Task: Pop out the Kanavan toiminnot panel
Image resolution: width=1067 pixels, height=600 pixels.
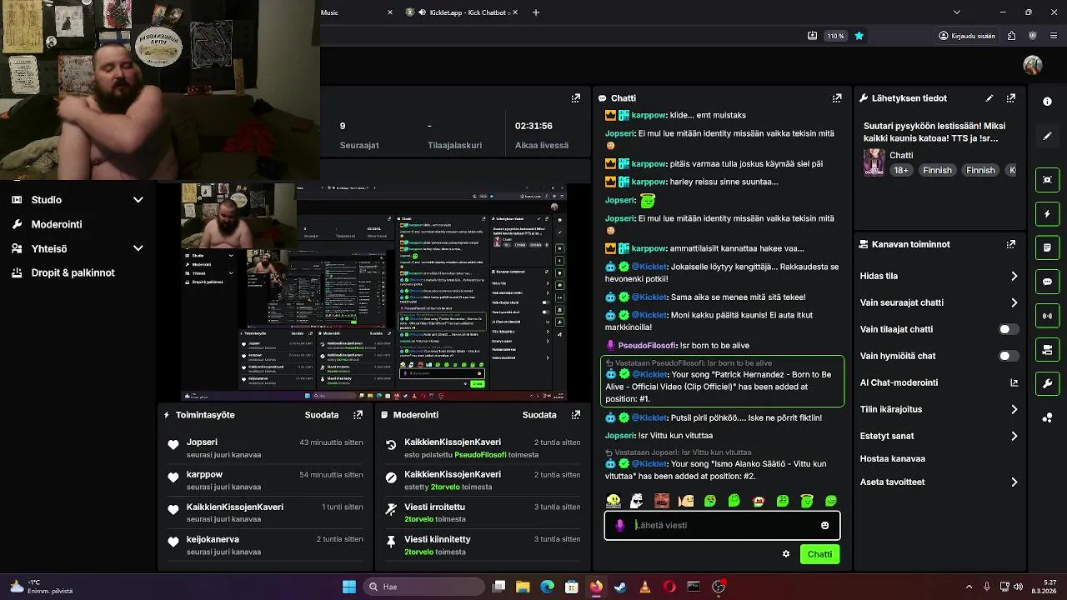Action: (1011, 244)
